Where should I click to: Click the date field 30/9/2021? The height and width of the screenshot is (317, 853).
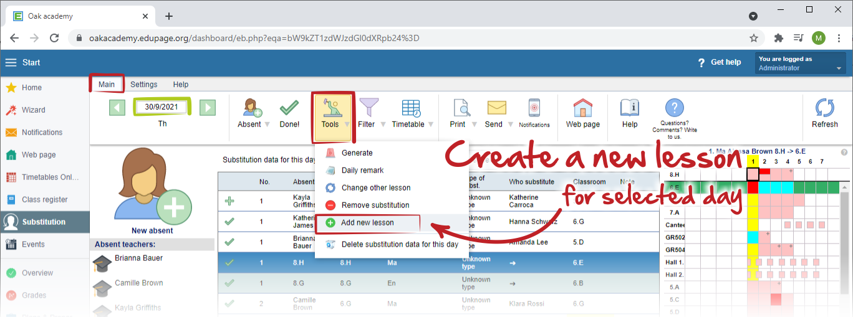point(161,106)
